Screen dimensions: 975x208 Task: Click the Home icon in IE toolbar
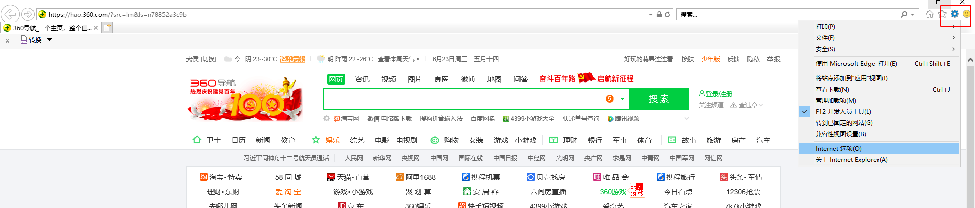click(929, 14)
